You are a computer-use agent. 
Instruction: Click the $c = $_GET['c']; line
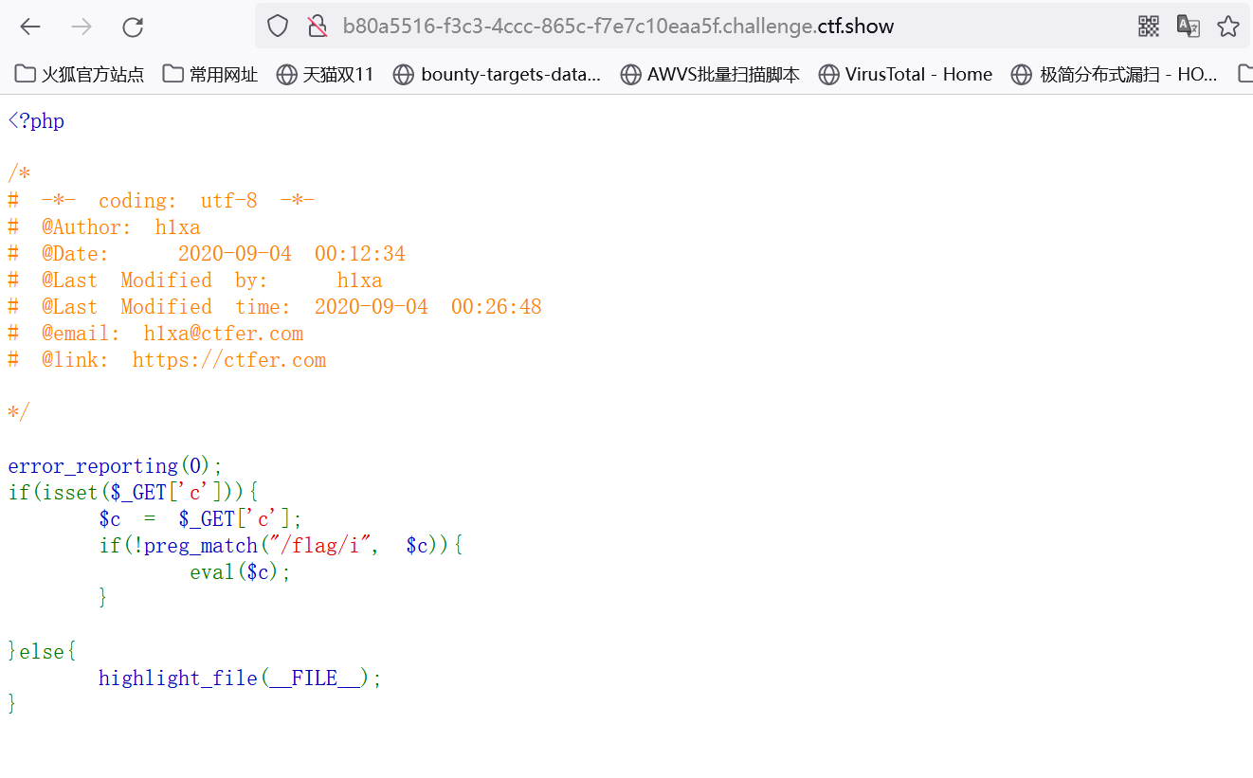point(201,519)
